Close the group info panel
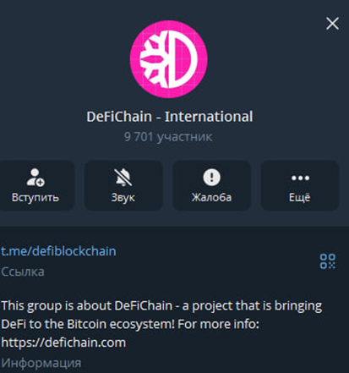The width and height of the screenshot is (349, 373). 332,24
